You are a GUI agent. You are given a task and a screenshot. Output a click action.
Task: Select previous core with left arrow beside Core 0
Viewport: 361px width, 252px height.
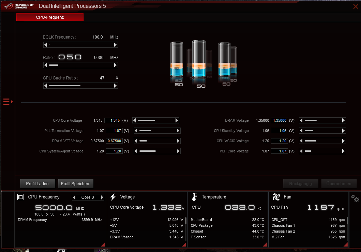[x=74, y=197]
